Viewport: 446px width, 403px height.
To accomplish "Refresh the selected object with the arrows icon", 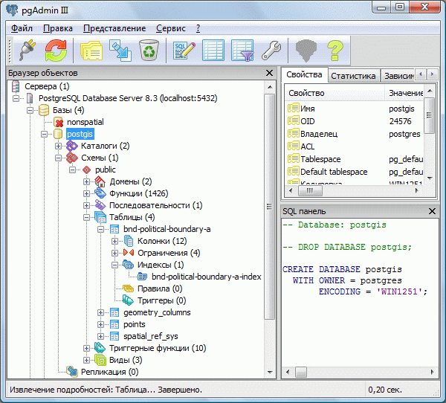I will coord(56,51).
